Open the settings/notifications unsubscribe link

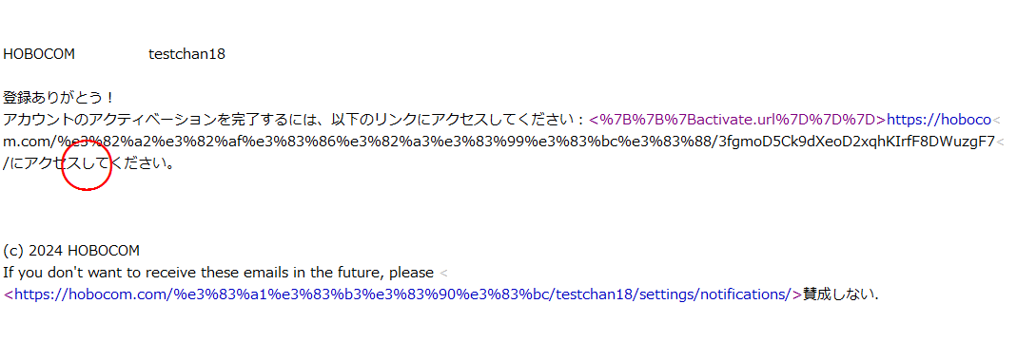pos(402,294)
